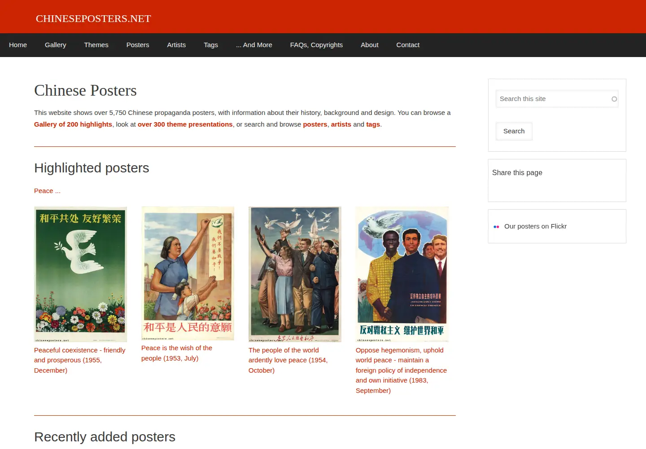Image resolution: width=646 pixels, height=449 pixels.
Task: Open the white dove green poster thumbnail
Action: coord(81,274)
